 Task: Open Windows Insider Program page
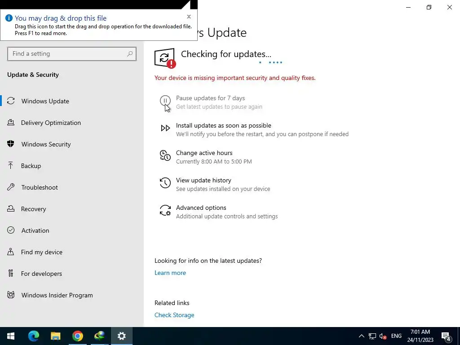tap(72, 295)
